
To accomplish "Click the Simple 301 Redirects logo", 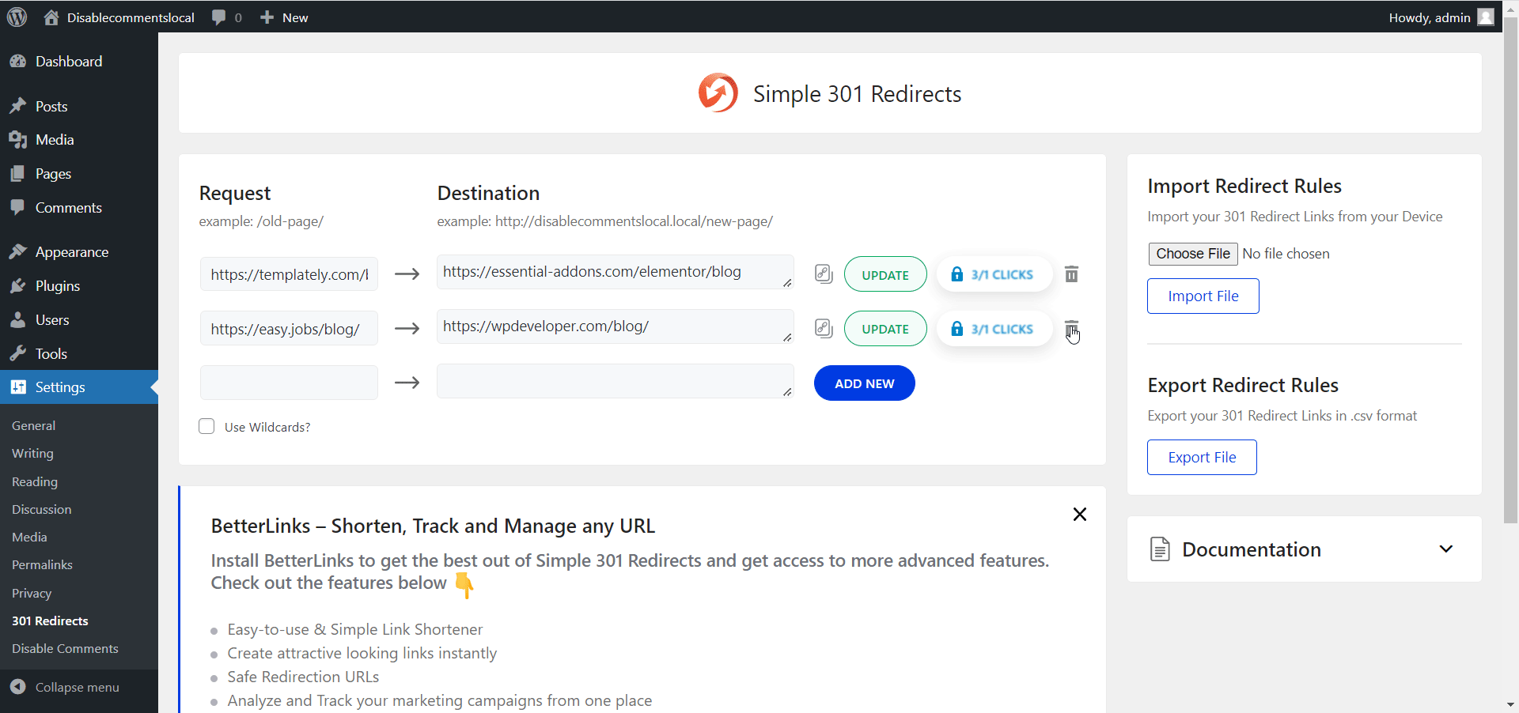I will coord(718,93).
